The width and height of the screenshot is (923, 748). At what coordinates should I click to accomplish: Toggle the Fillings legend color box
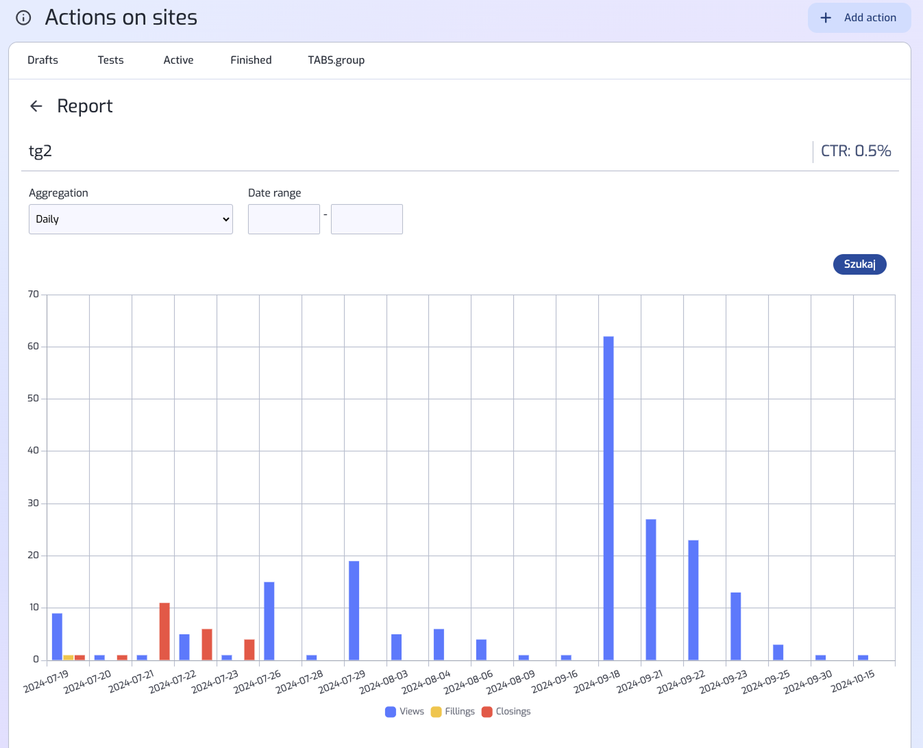[x=436, y=712]
